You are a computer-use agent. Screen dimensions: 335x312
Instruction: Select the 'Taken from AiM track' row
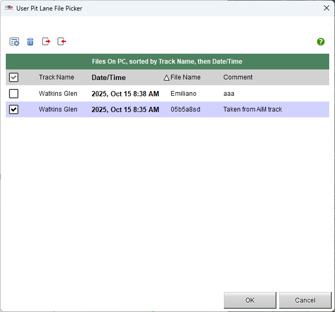(x=252, y=109)
